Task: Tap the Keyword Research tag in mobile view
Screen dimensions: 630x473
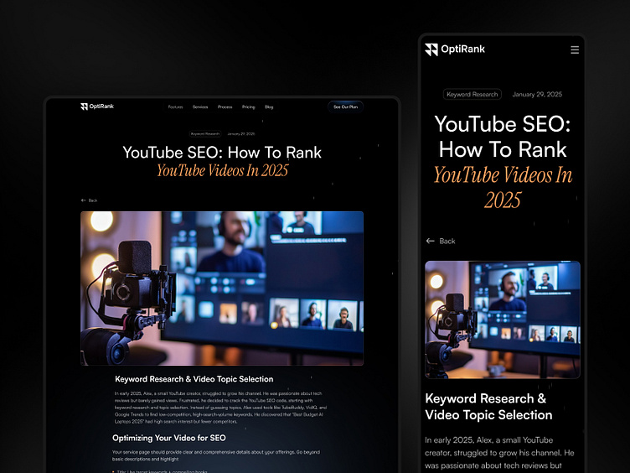Action: pyautogui.click(x=472, y=95)
